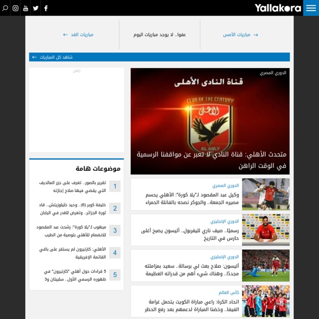The width and height of the screenshot is (319, 319).
Task: Open the hamburger menu
Action: [311, 8]
